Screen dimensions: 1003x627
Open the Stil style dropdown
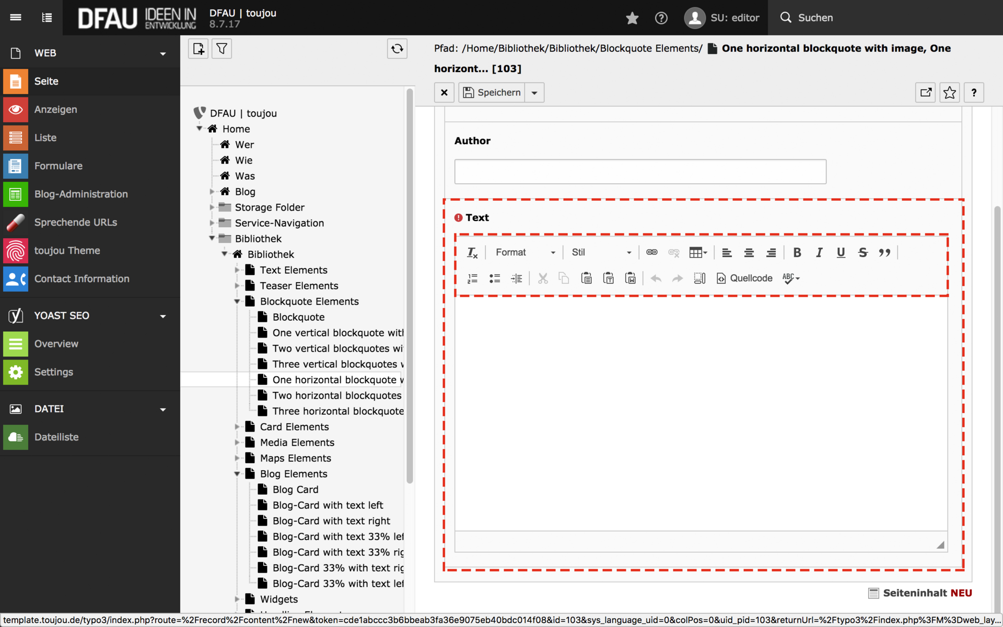[x=601, y=252]
